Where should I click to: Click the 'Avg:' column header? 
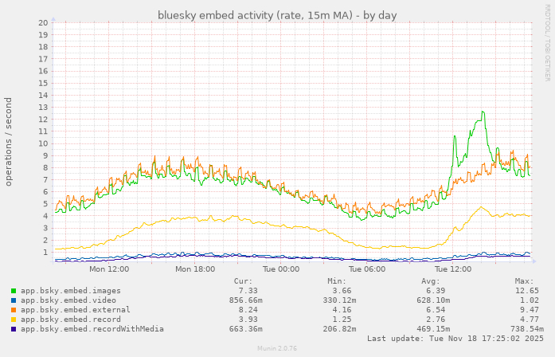click(x=430, y=281)
